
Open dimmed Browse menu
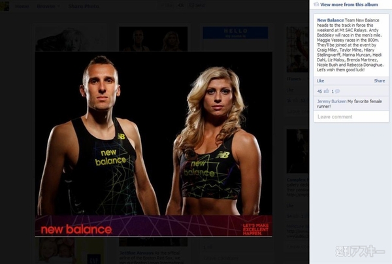point(48,7)
